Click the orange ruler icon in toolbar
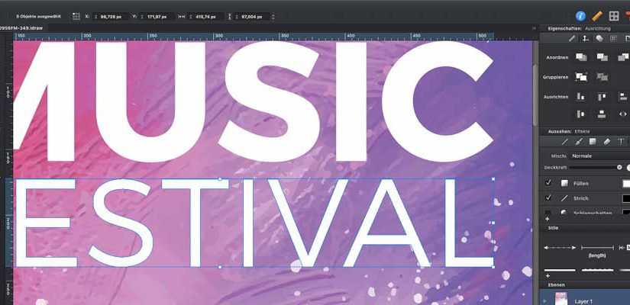 tap(597, 15)
